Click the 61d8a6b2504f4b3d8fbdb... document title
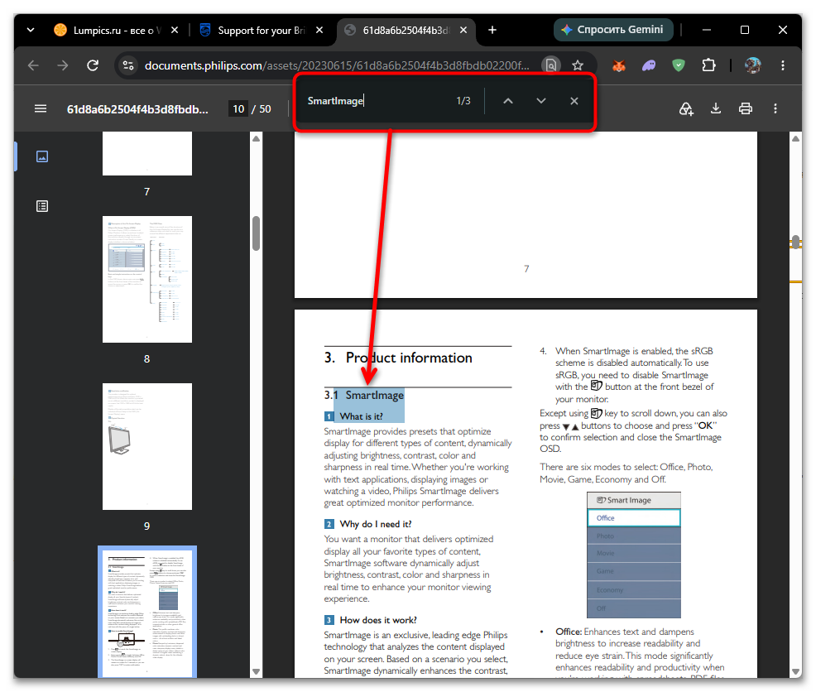The image size is (816, 692). tap(137, 109)
